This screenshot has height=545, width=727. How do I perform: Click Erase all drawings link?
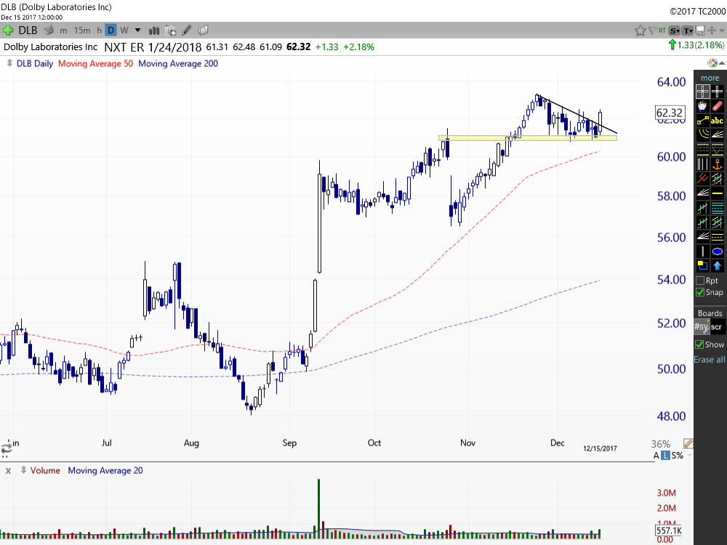point(710,360)
